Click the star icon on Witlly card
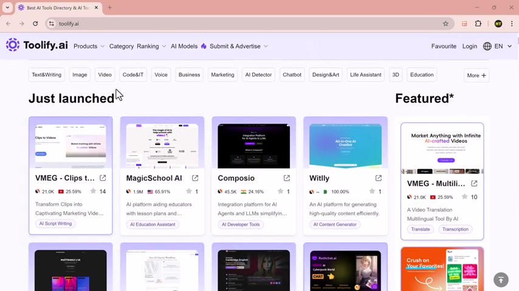Image resolution: width=519 pixels, height=291 pixels. pos(372,191)
